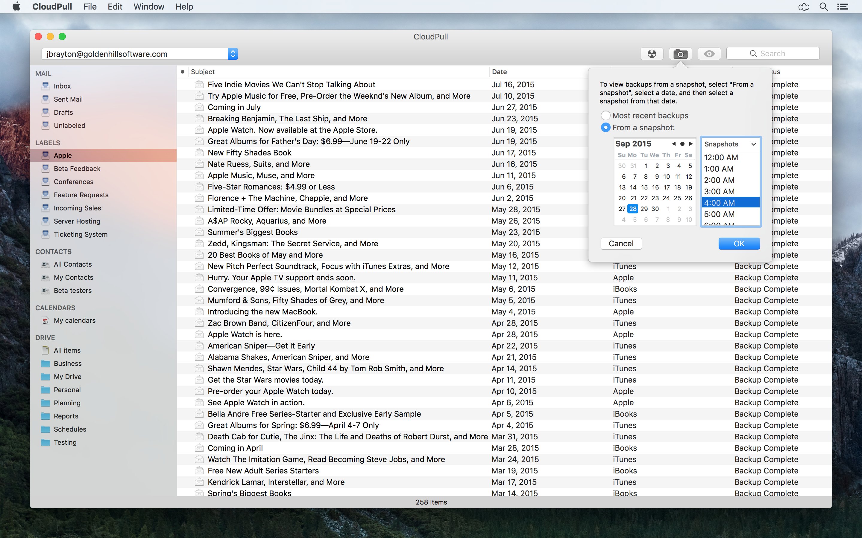Go to next month in calendar
The height and width of the screenshot is (538, 862).
(691, 144)
